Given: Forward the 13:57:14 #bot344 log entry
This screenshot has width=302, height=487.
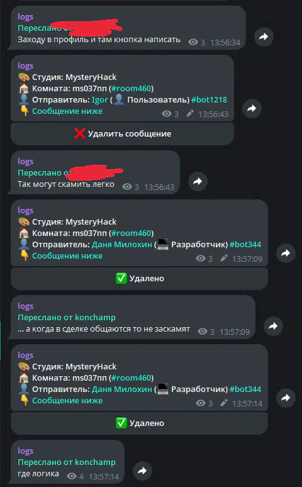Looking at the screenshot, I should point(286,398).
